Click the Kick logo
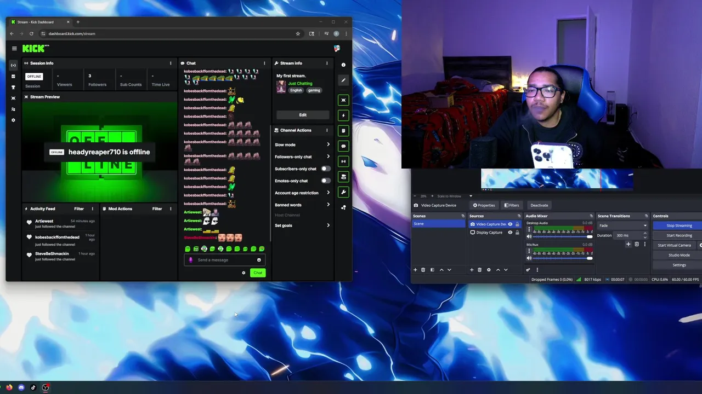This screenshot has width=702, height=394. [x=36, y=48]
